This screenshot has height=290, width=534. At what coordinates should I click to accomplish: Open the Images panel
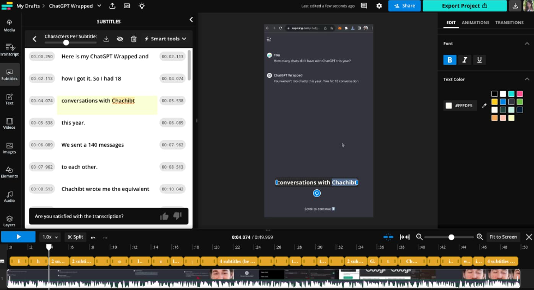pos(9,148)
